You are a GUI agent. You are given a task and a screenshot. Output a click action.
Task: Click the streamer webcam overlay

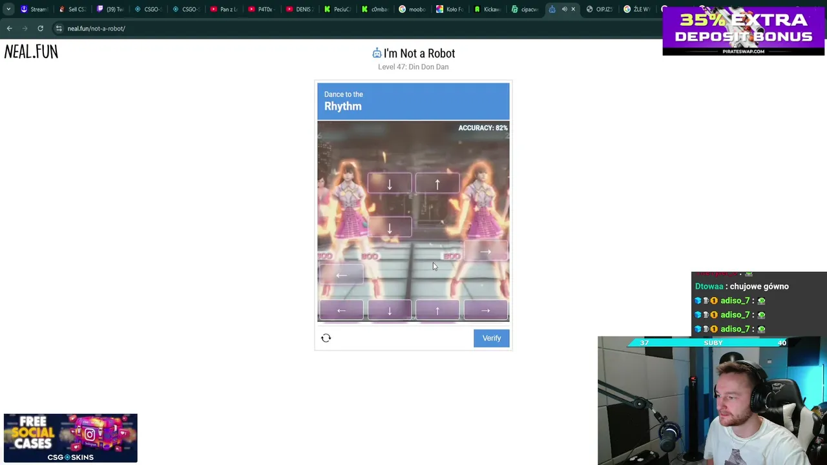[712, 400]
